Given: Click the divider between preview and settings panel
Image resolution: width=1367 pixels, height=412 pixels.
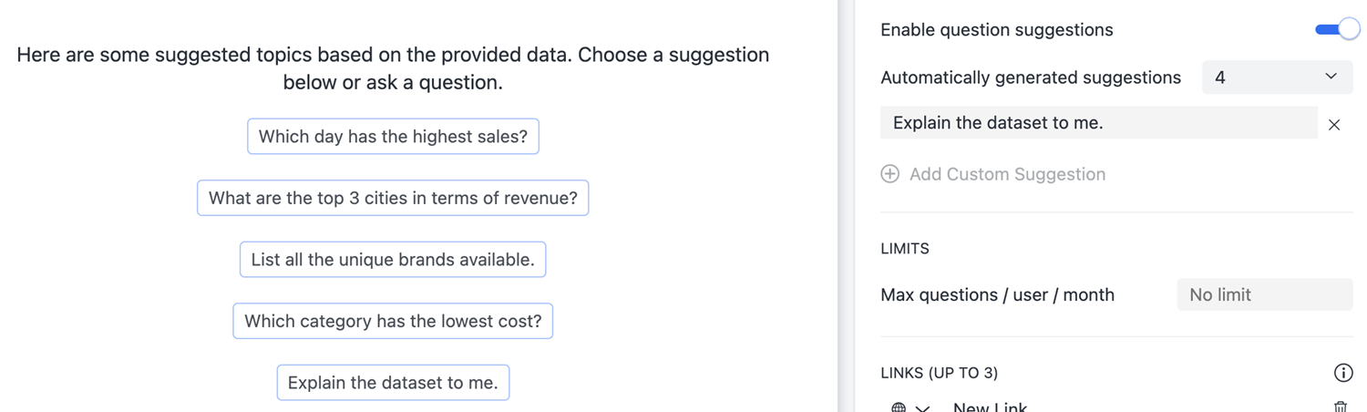Looking at the screenshot, I should click(846, 206).
